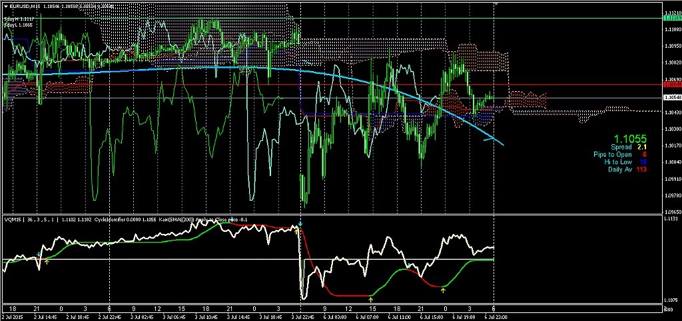
Task: Click the chart shift triangle marker at top
Action: pyautogui.click(x=495, y=3)
